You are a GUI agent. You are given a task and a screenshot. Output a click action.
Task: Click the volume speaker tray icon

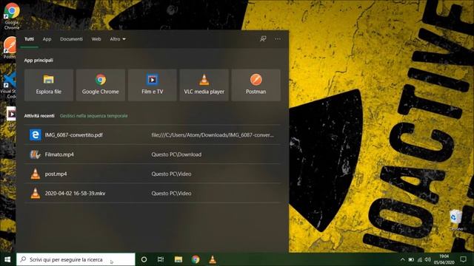[428, 259]
